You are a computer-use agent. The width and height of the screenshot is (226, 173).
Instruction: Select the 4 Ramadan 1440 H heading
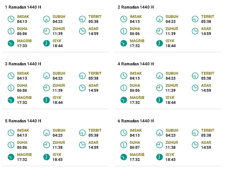point(136,64)
